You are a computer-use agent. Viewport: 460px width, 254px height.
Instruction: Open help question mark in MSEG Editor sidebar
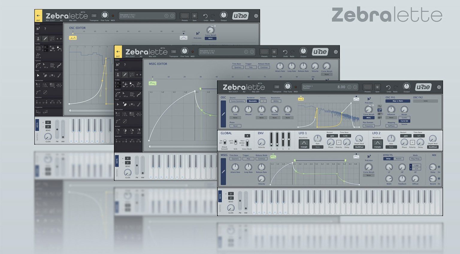pos(125,65)
